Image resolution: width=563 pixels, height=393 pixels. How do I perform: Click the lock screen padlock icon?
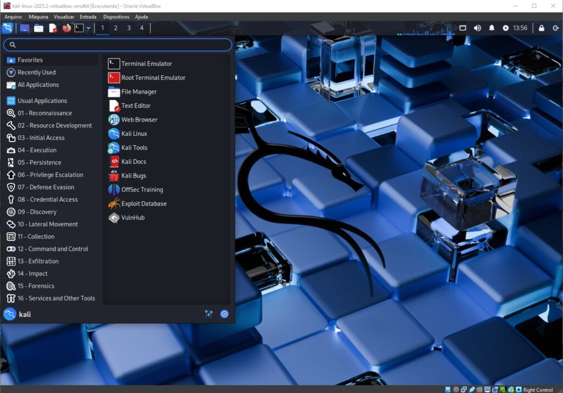(x=542, y=28)
